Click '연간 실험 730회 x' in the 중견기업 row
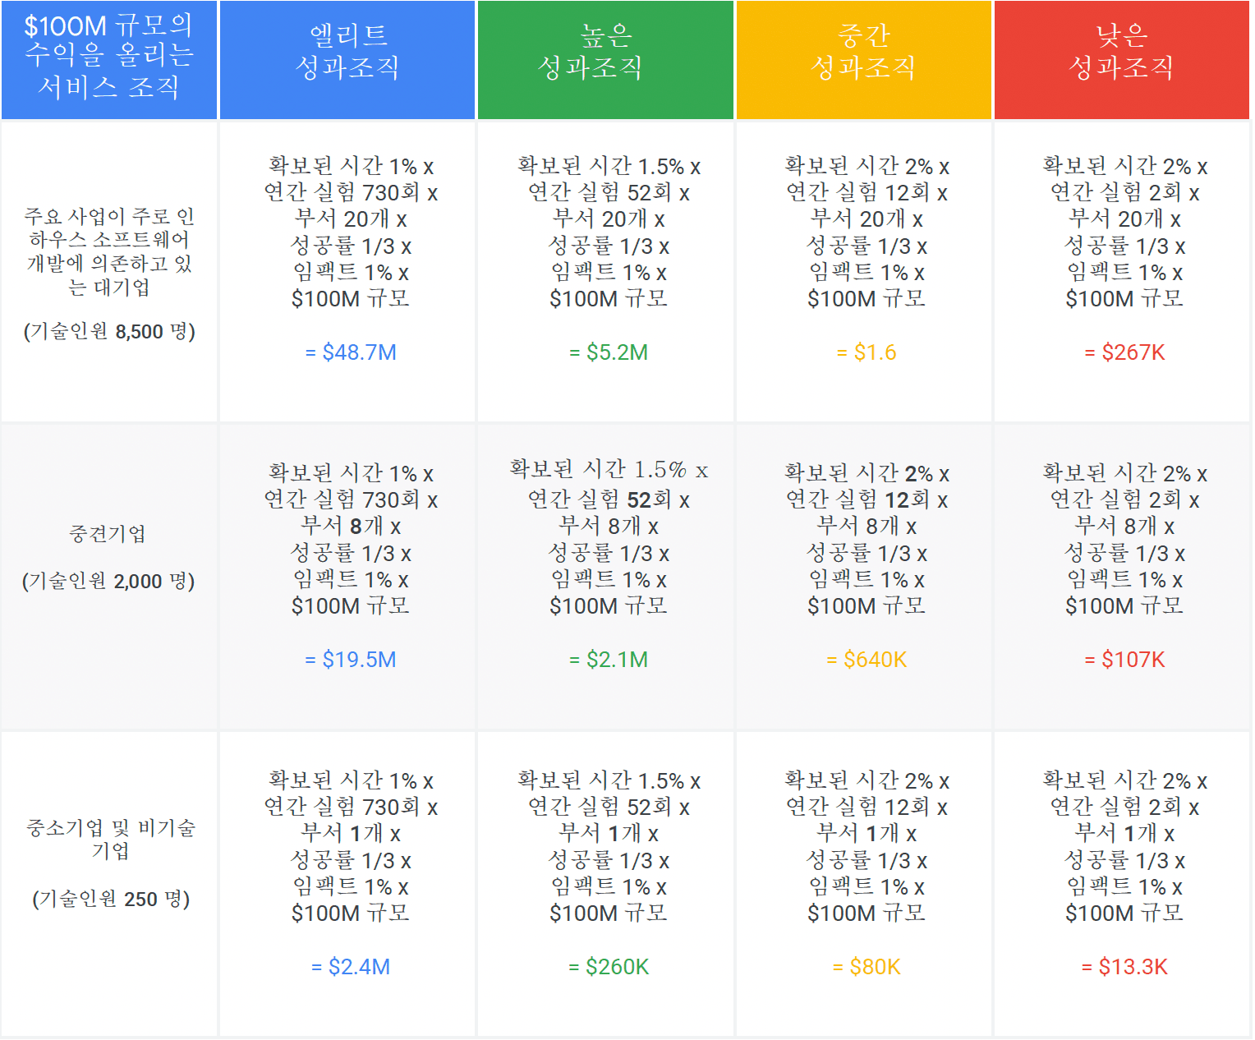The height and width of the screenshot is (1040, 1255). tap(351, 499)
